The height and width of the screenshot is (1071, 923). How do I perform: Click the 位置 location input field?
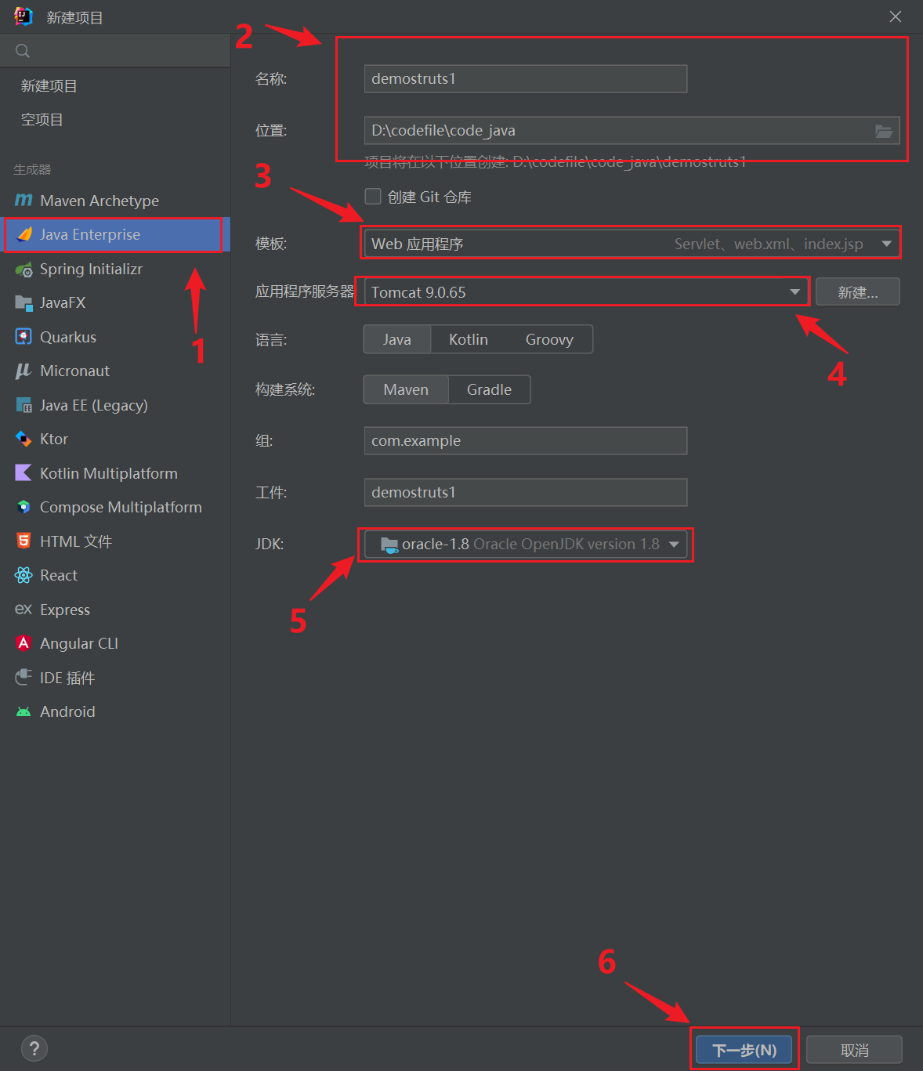pos(632,131)
